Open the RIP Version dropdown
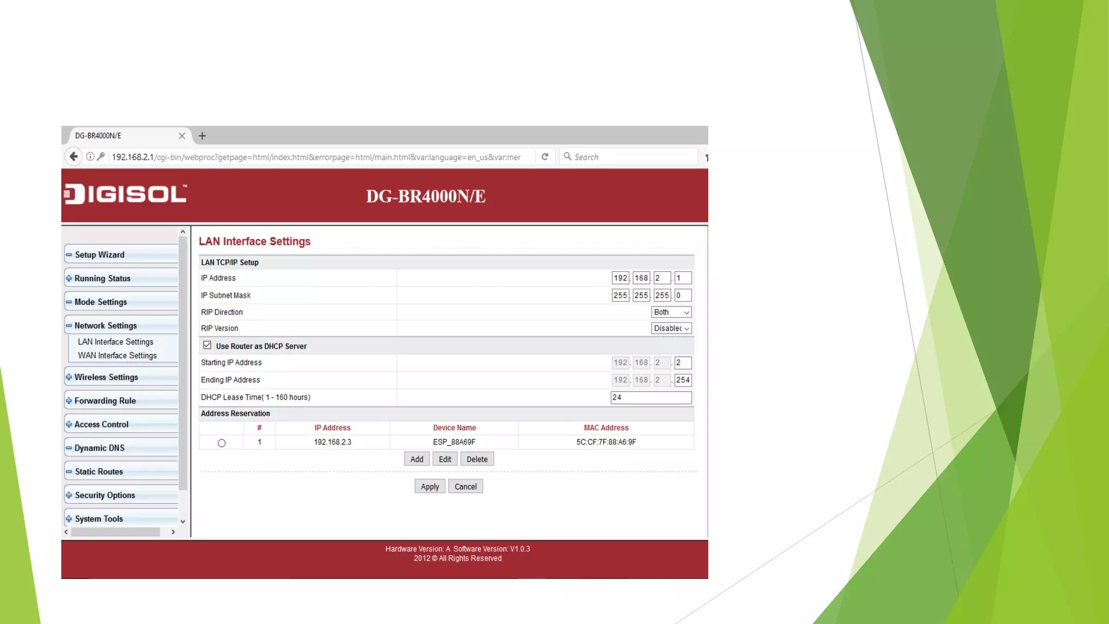The height and width of the screenshot is (624, 1109). tap(671, 328)
